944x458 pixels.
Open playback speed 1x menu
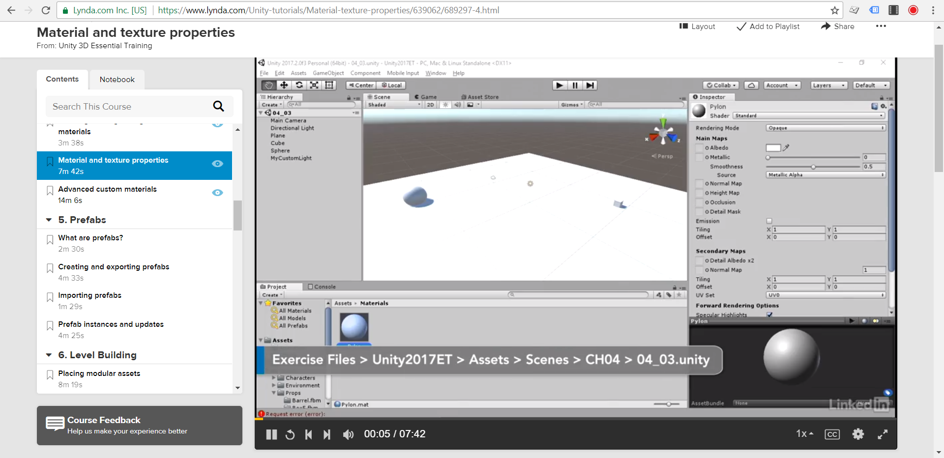tap(804, 433)
